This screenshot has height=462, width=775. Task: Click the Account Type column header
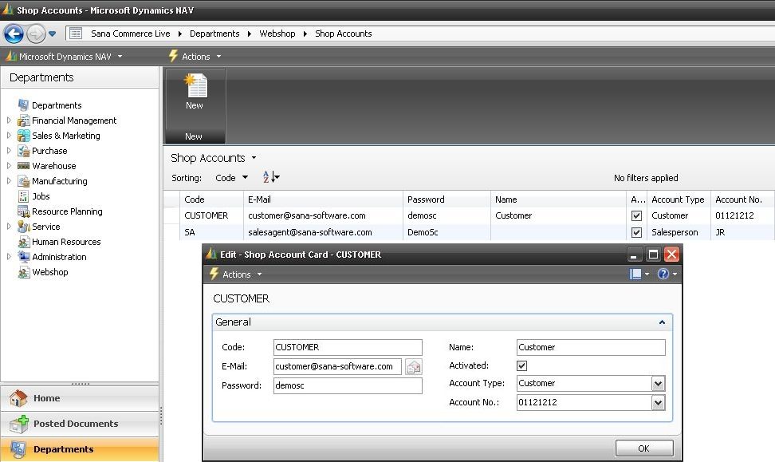click(679, 199)
